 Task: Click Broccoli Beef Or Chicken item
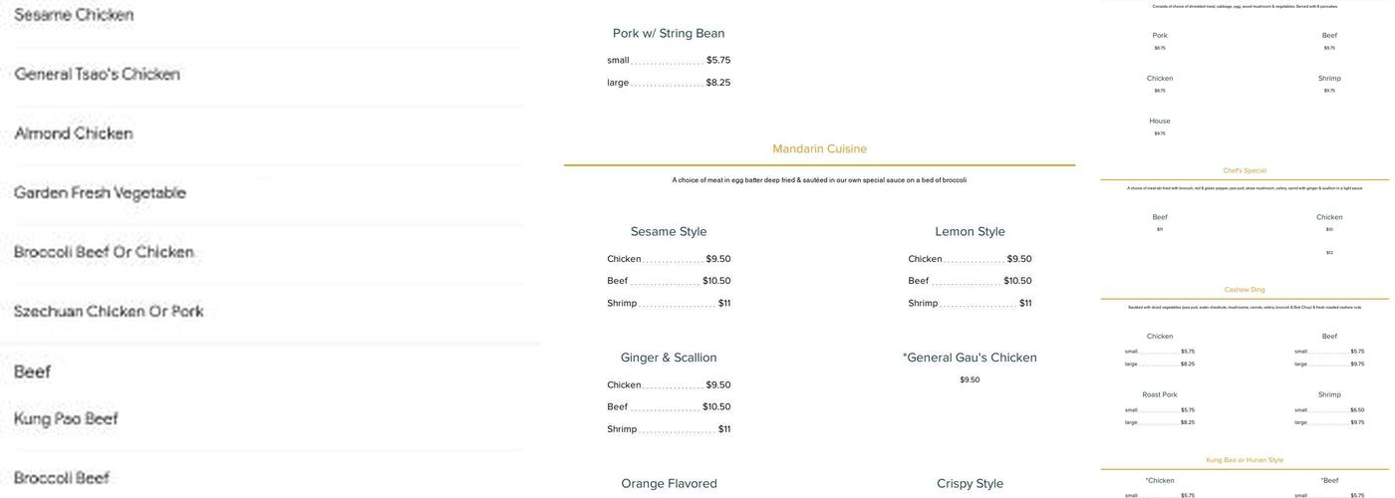pyautogui.click(x=104, y=252)
